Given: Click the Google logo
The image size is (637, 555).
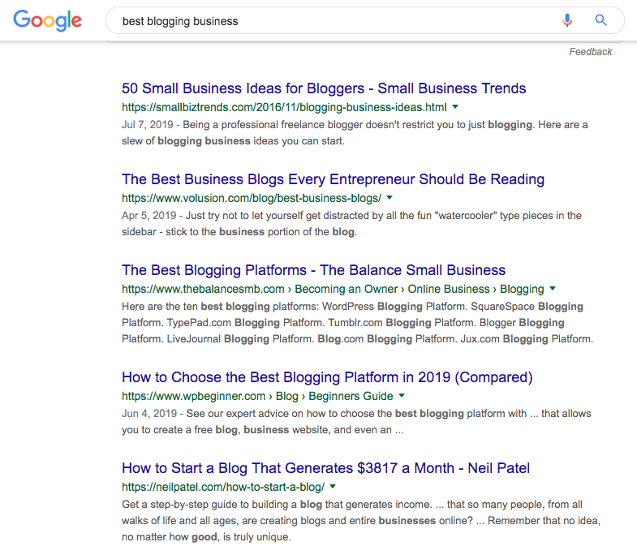Looking at the screenshot, I should 48,20.
